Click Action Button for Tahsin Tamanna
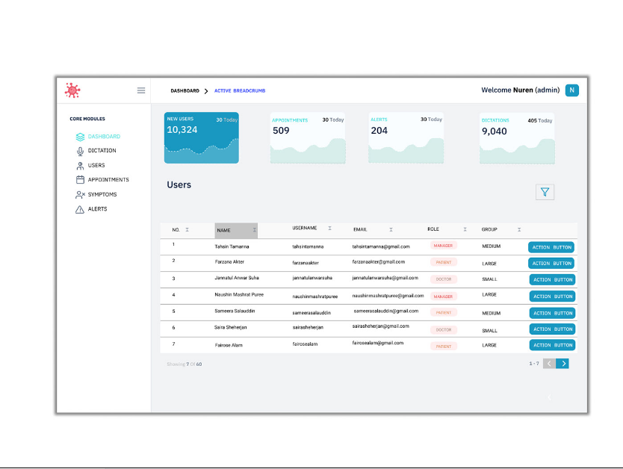Viewport: 623px width, 469px height. [x=551, y=247]
